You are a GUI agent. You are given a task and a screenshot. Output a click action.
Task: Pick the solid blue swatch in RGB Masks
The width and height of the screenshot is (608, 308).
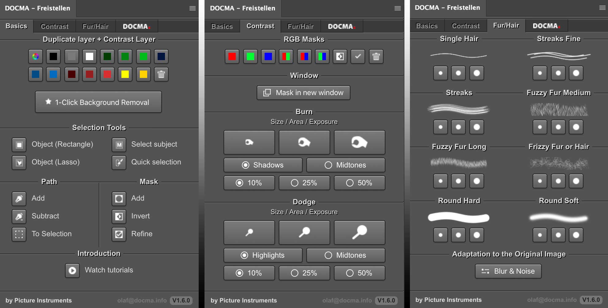tap(268, 56)
